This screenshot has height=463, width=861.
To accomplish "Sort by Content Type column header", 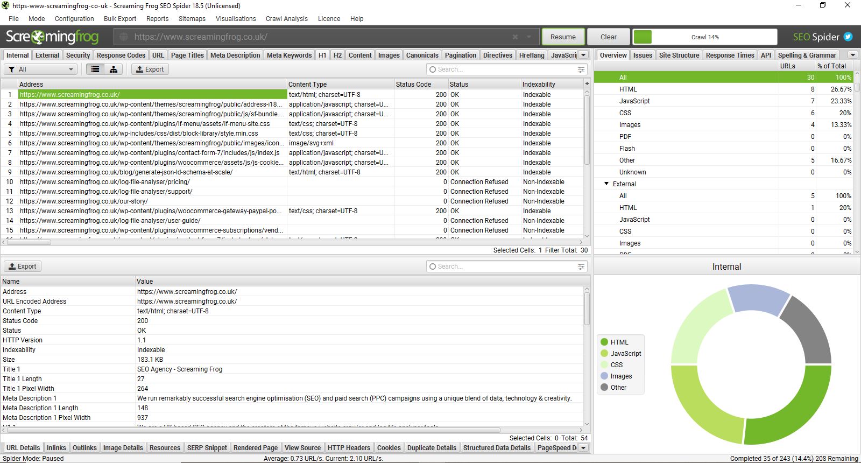I will (340, 84).
